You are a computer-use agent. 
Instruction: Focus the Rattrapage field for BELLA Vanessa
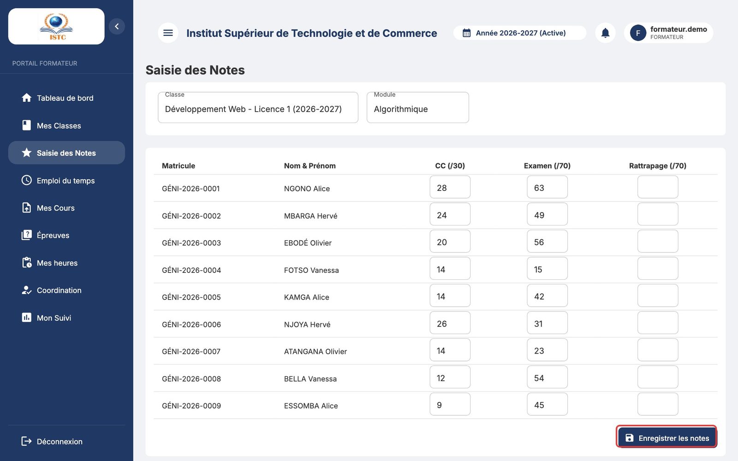click(x=658, y=378)
